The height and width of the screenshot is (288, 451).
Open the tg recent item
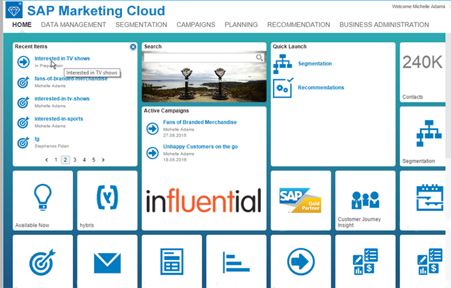click(x=37, y=139)
